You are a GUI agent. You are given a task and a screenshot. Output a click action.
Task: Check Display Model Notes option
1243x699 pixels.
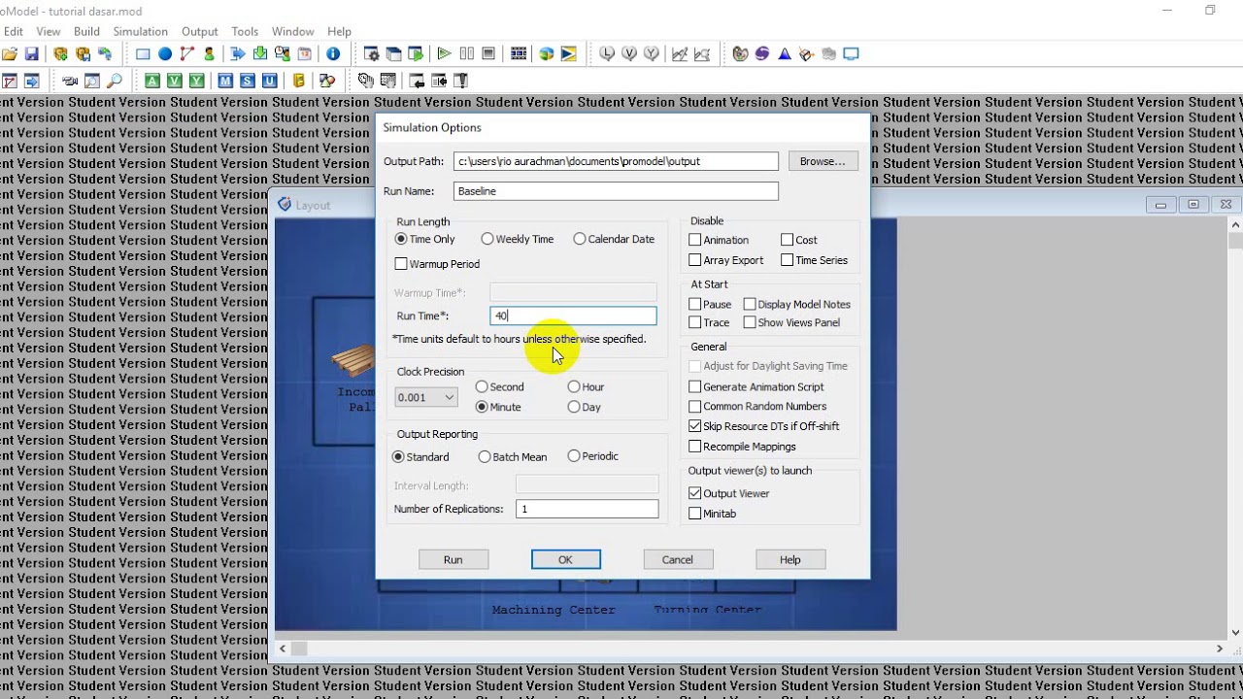(x=750, y=304)
